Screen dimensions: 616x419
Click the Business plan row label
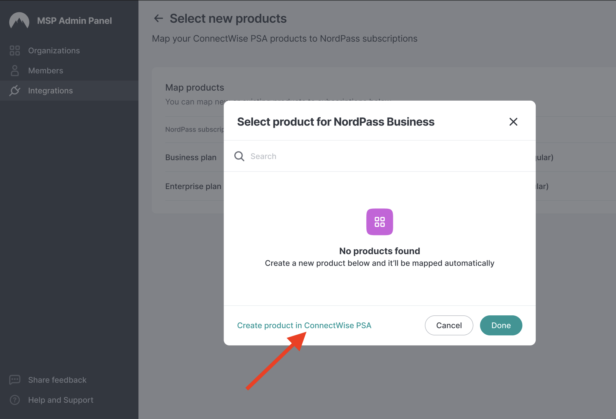(x=191, y=157)
